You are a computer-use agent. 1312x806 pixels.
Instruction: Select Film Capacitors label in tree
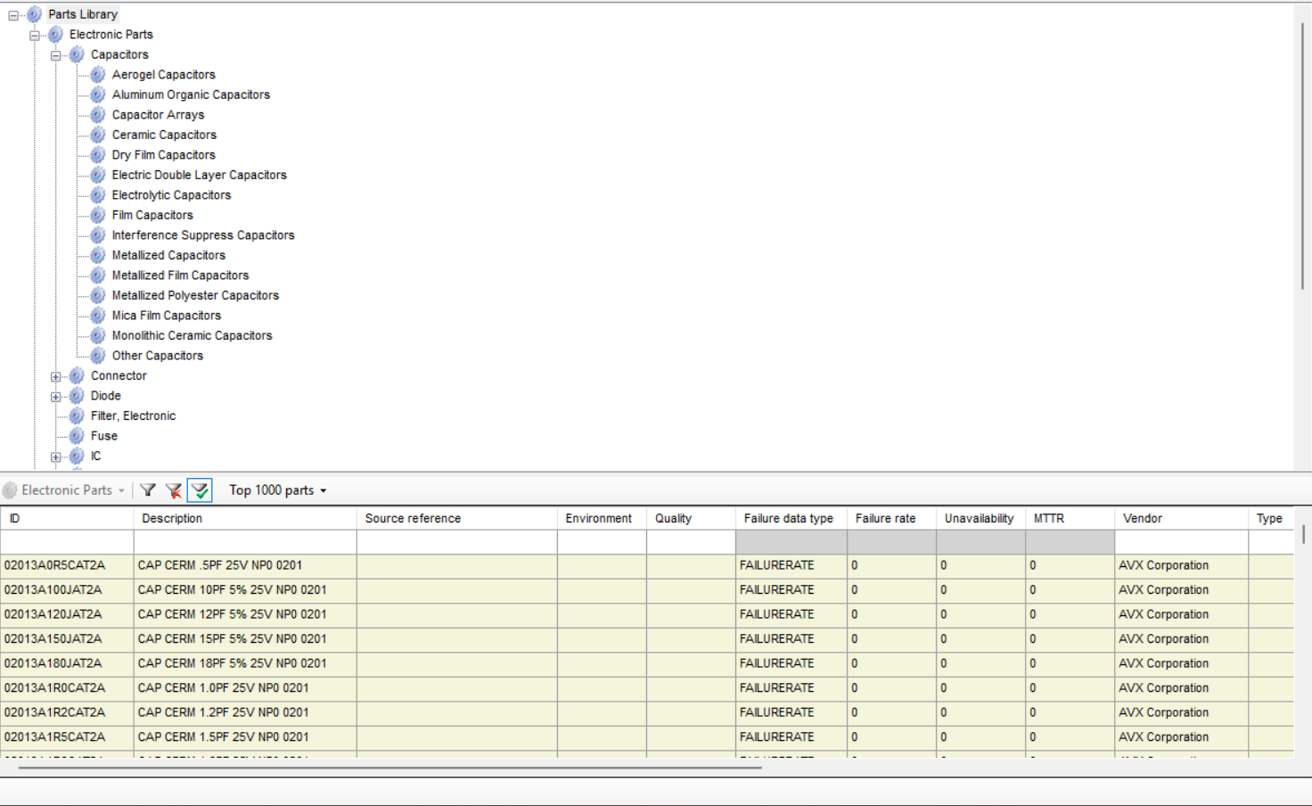click(152, 215)
